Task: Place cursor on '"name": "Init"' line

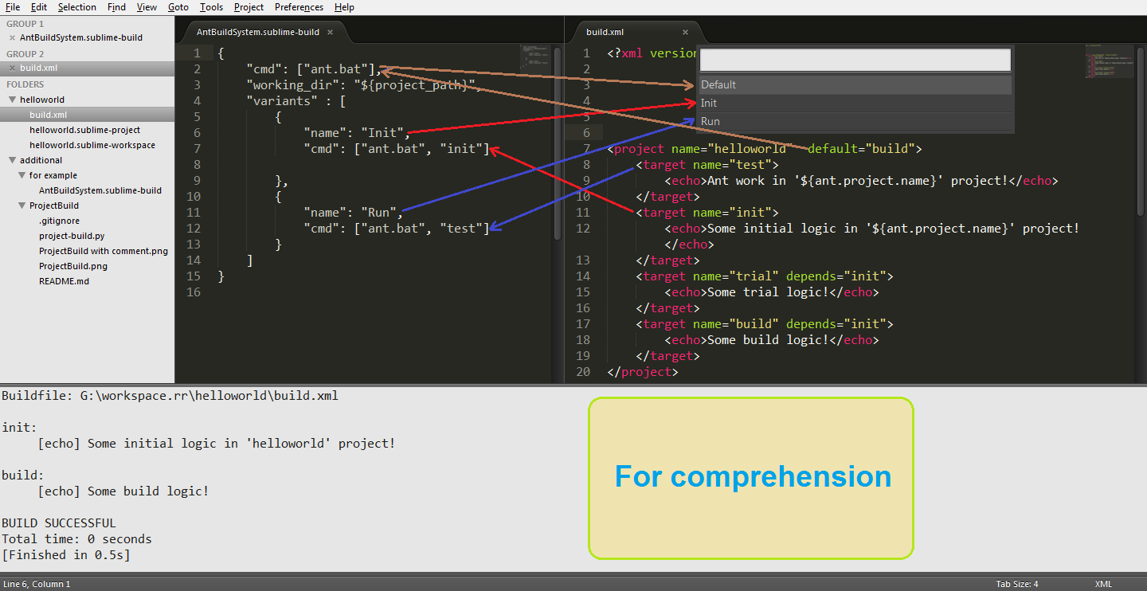Action: click(356, 133)
